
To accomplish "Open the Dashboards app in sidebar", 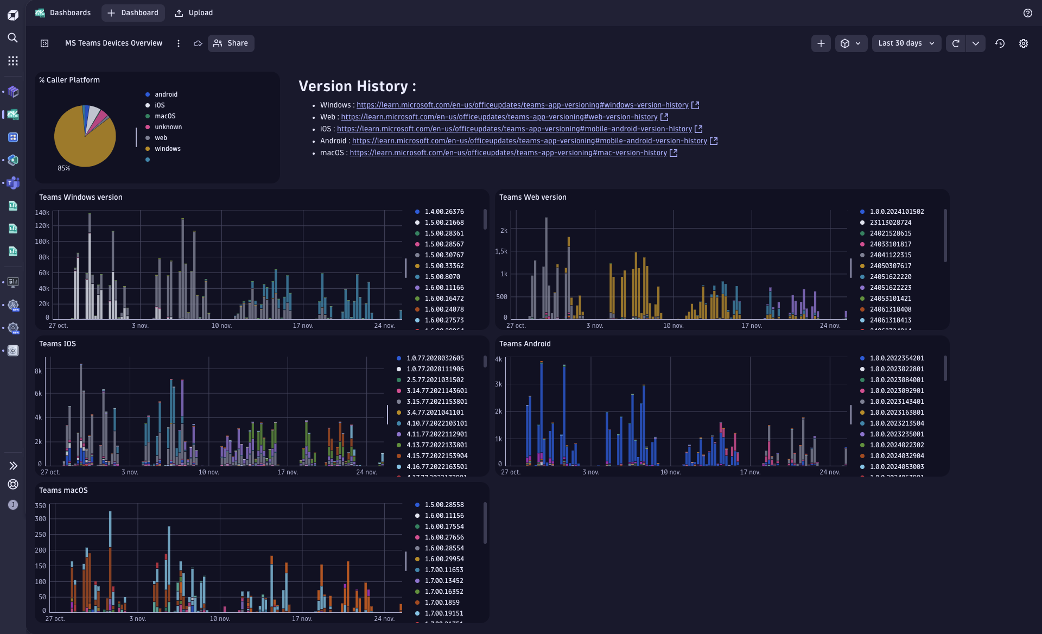I will point(13,115).
